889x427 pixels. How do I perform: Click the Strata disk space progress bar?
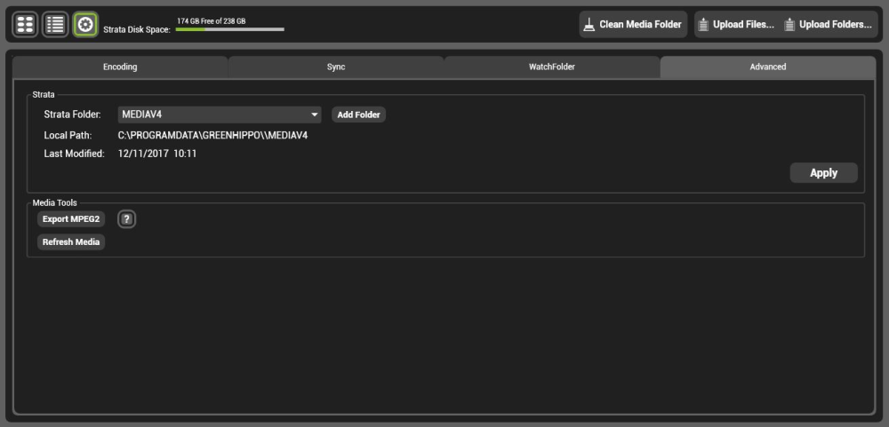click(x=229, y=29)
